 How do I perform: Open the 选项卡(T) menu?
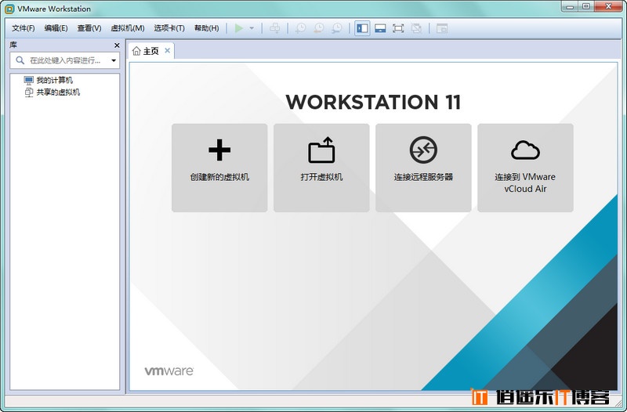169,28
